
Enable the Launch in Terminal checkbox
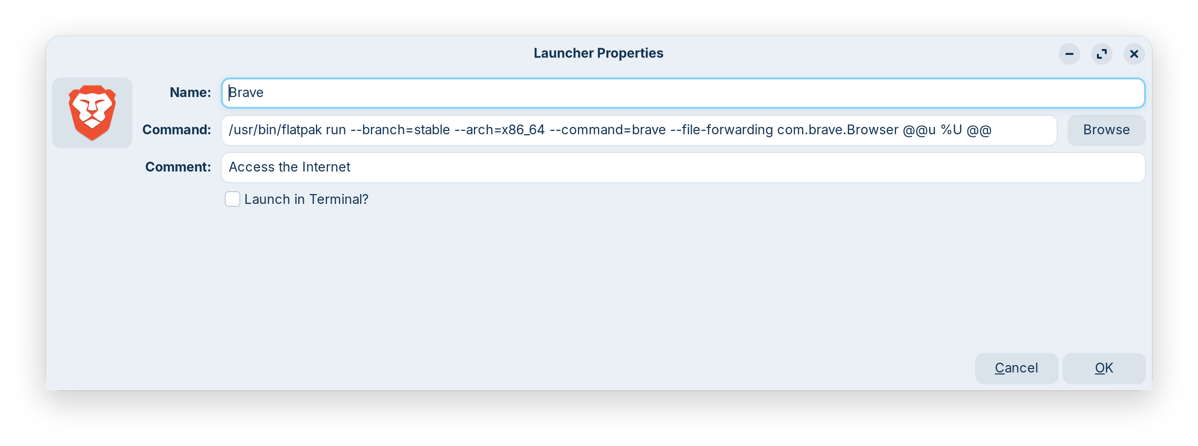tap(233, 199)
